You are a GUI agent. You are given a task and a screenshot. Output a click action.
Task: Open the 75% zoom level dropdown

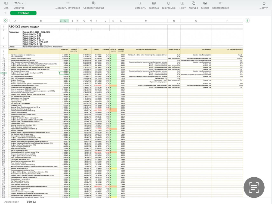click(x=19, y=3)
